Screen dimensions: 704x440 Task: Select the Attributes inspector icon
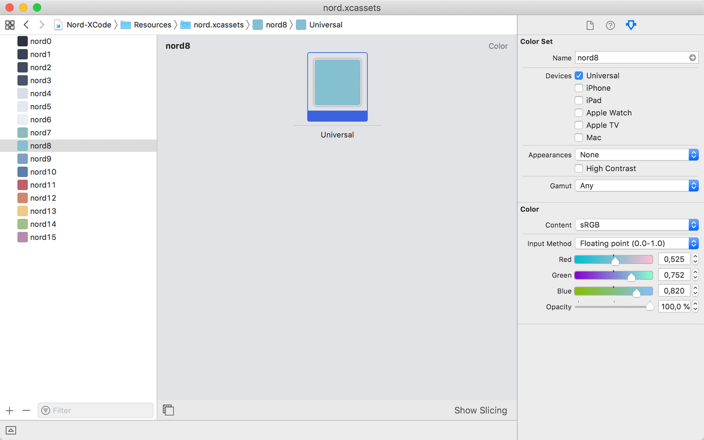631,25
